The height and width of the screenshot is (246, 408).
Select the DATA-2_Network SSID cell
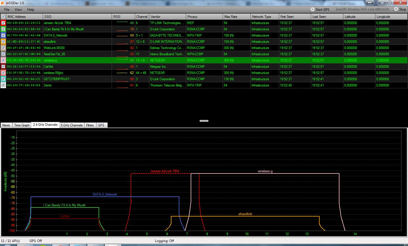click(x=77, y=35)
